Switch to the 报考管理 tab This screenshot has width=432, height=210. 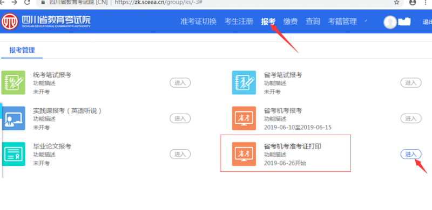pos(22,50)
